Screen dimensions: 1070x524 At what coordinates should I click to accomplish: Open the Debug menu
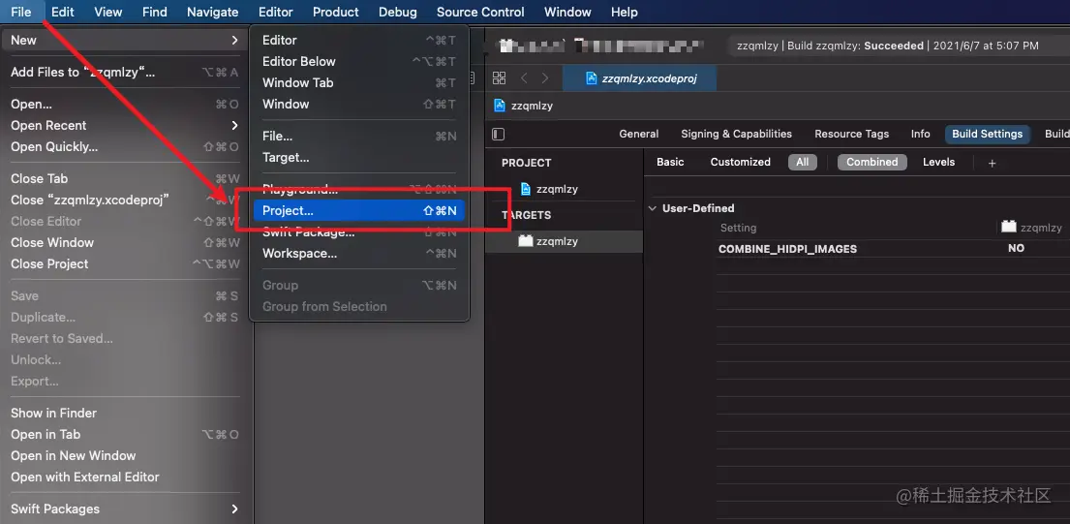398,12
